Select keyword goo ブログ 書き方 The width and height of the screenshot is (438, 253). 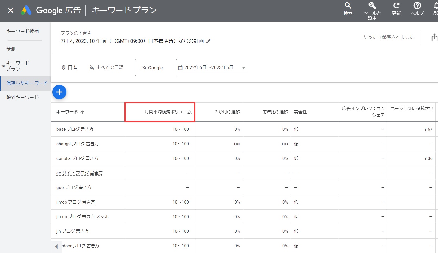(74, 188)
